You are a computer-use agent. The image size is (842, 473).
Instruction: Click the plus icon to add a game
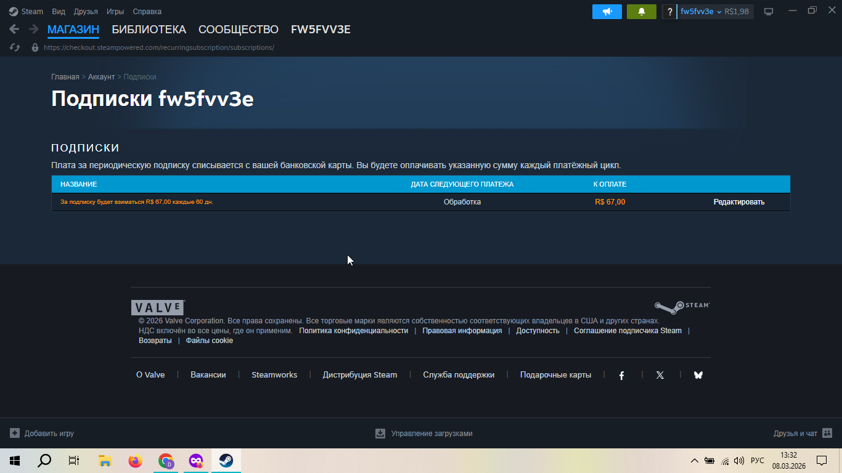pos(15,433)
